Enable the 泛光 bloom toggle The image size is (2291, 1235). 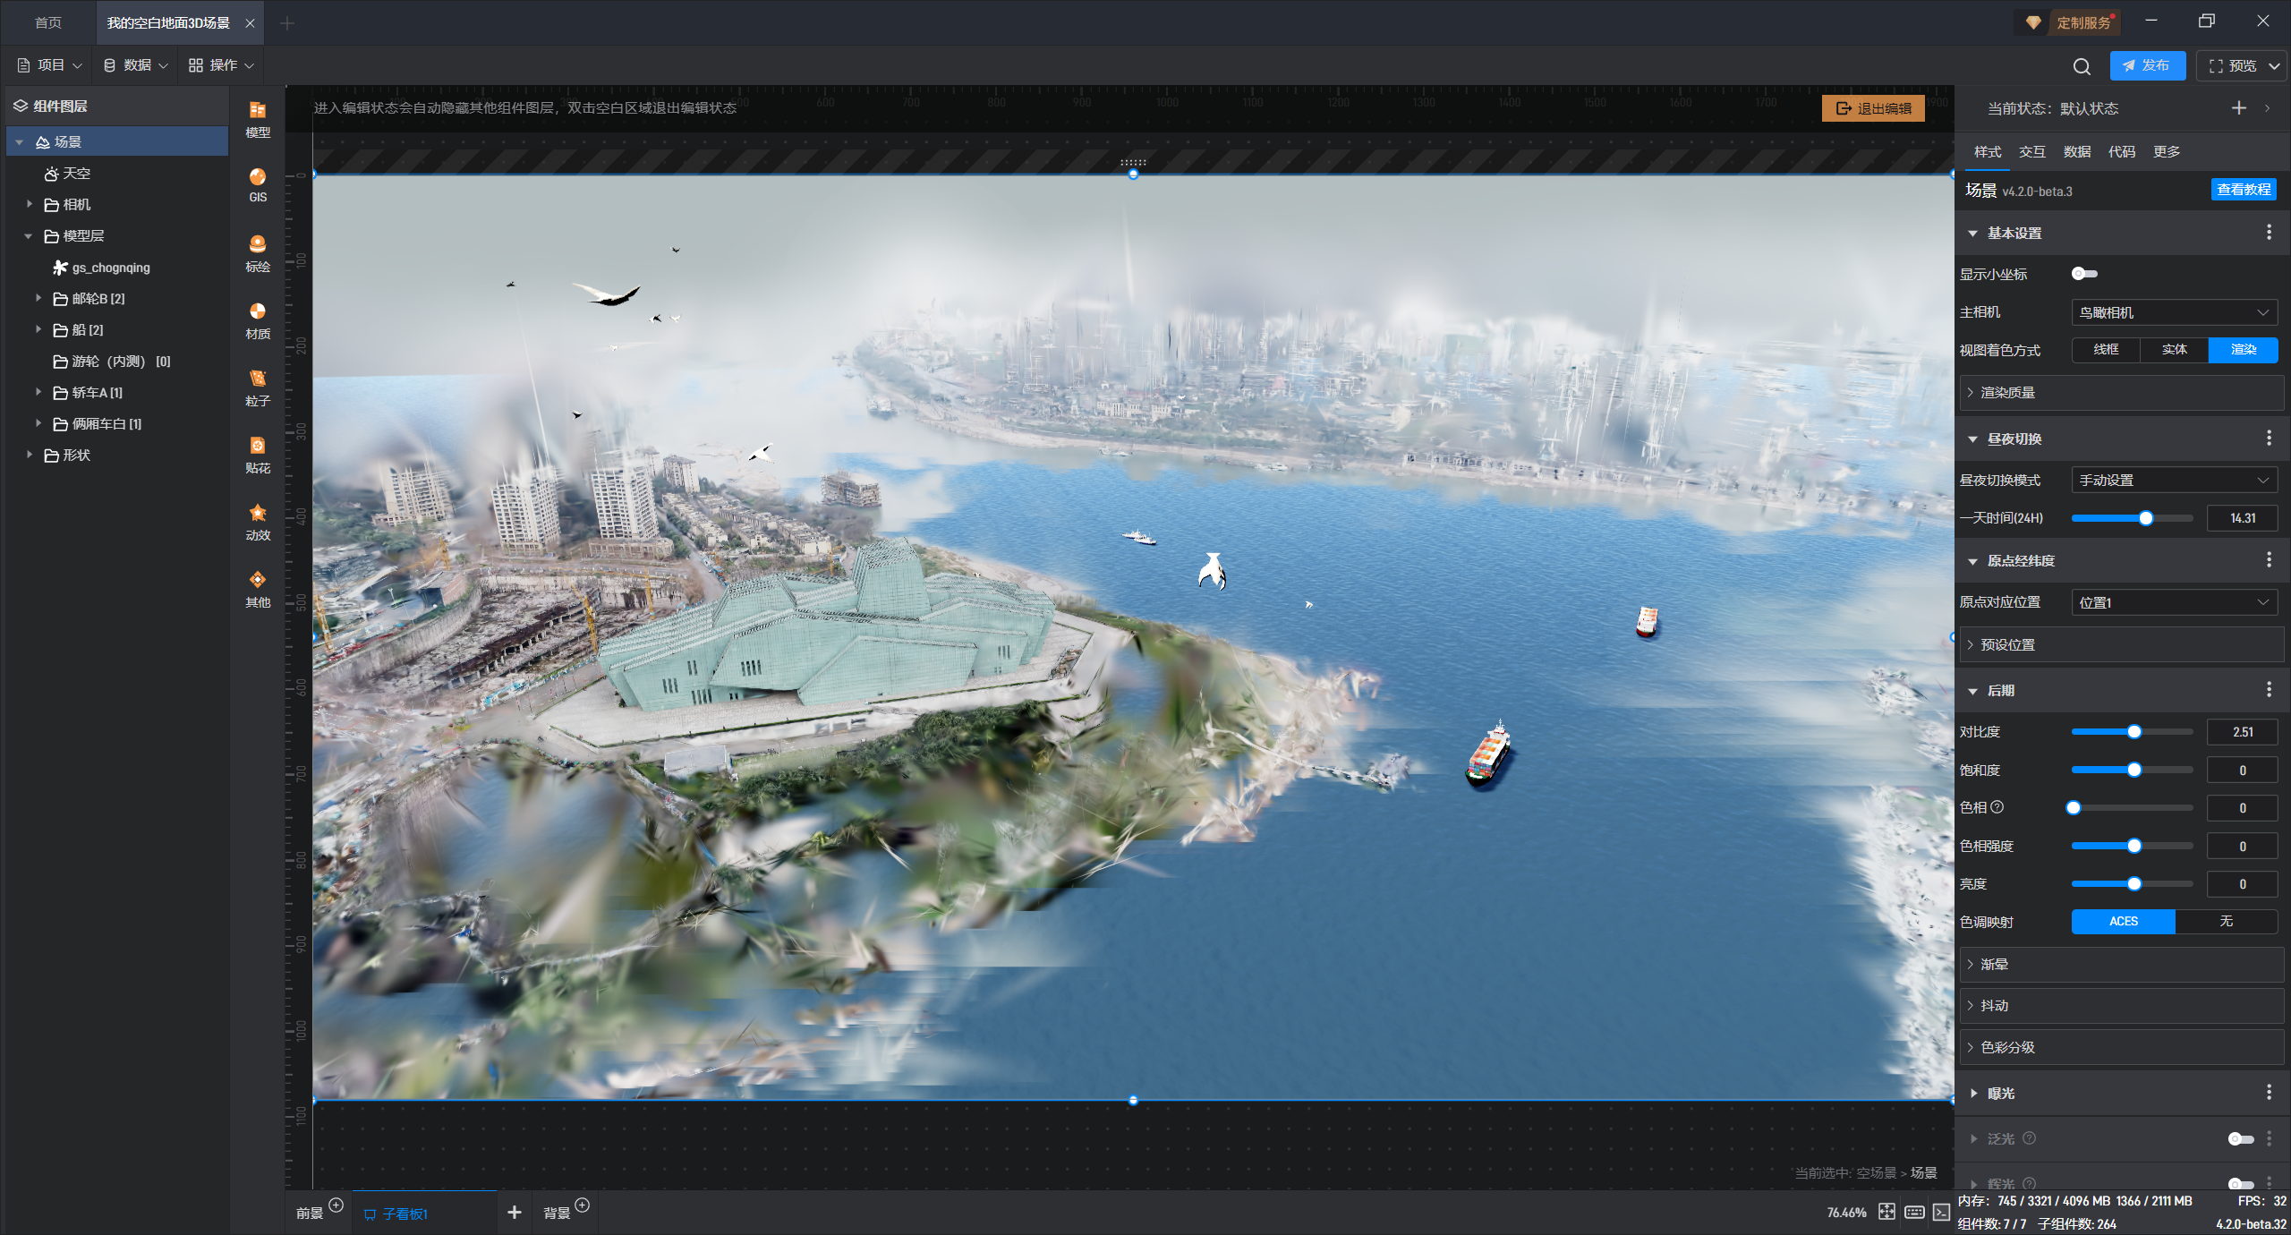pyautogui.click(x=2240, y=1138)
